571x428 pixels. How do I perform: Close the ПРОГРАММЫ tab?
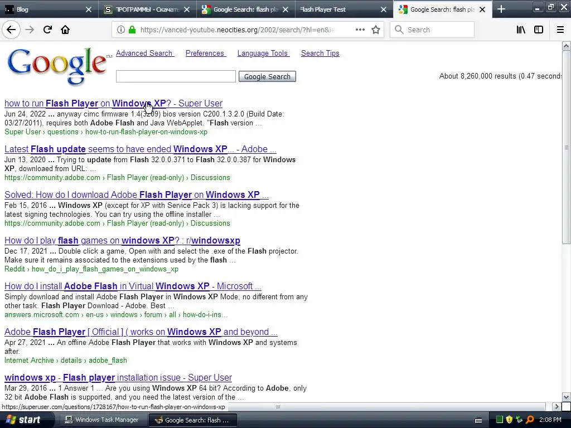tap(187, 9)
